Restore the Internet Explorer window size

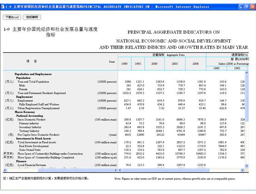point(247,7)
